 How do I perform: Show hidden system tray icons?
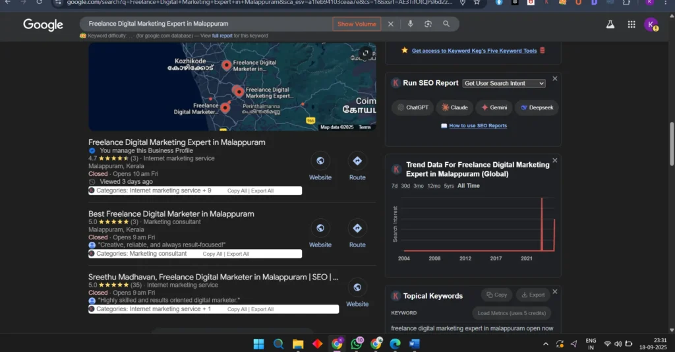click(545, 343)
